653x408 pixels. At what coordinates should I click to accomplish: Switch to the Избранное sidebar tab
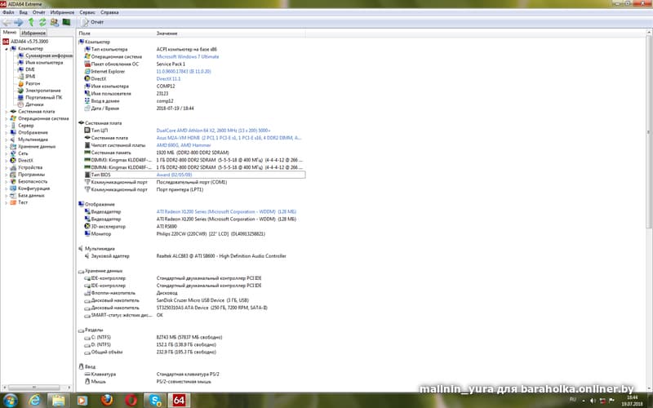click(33, 33)
